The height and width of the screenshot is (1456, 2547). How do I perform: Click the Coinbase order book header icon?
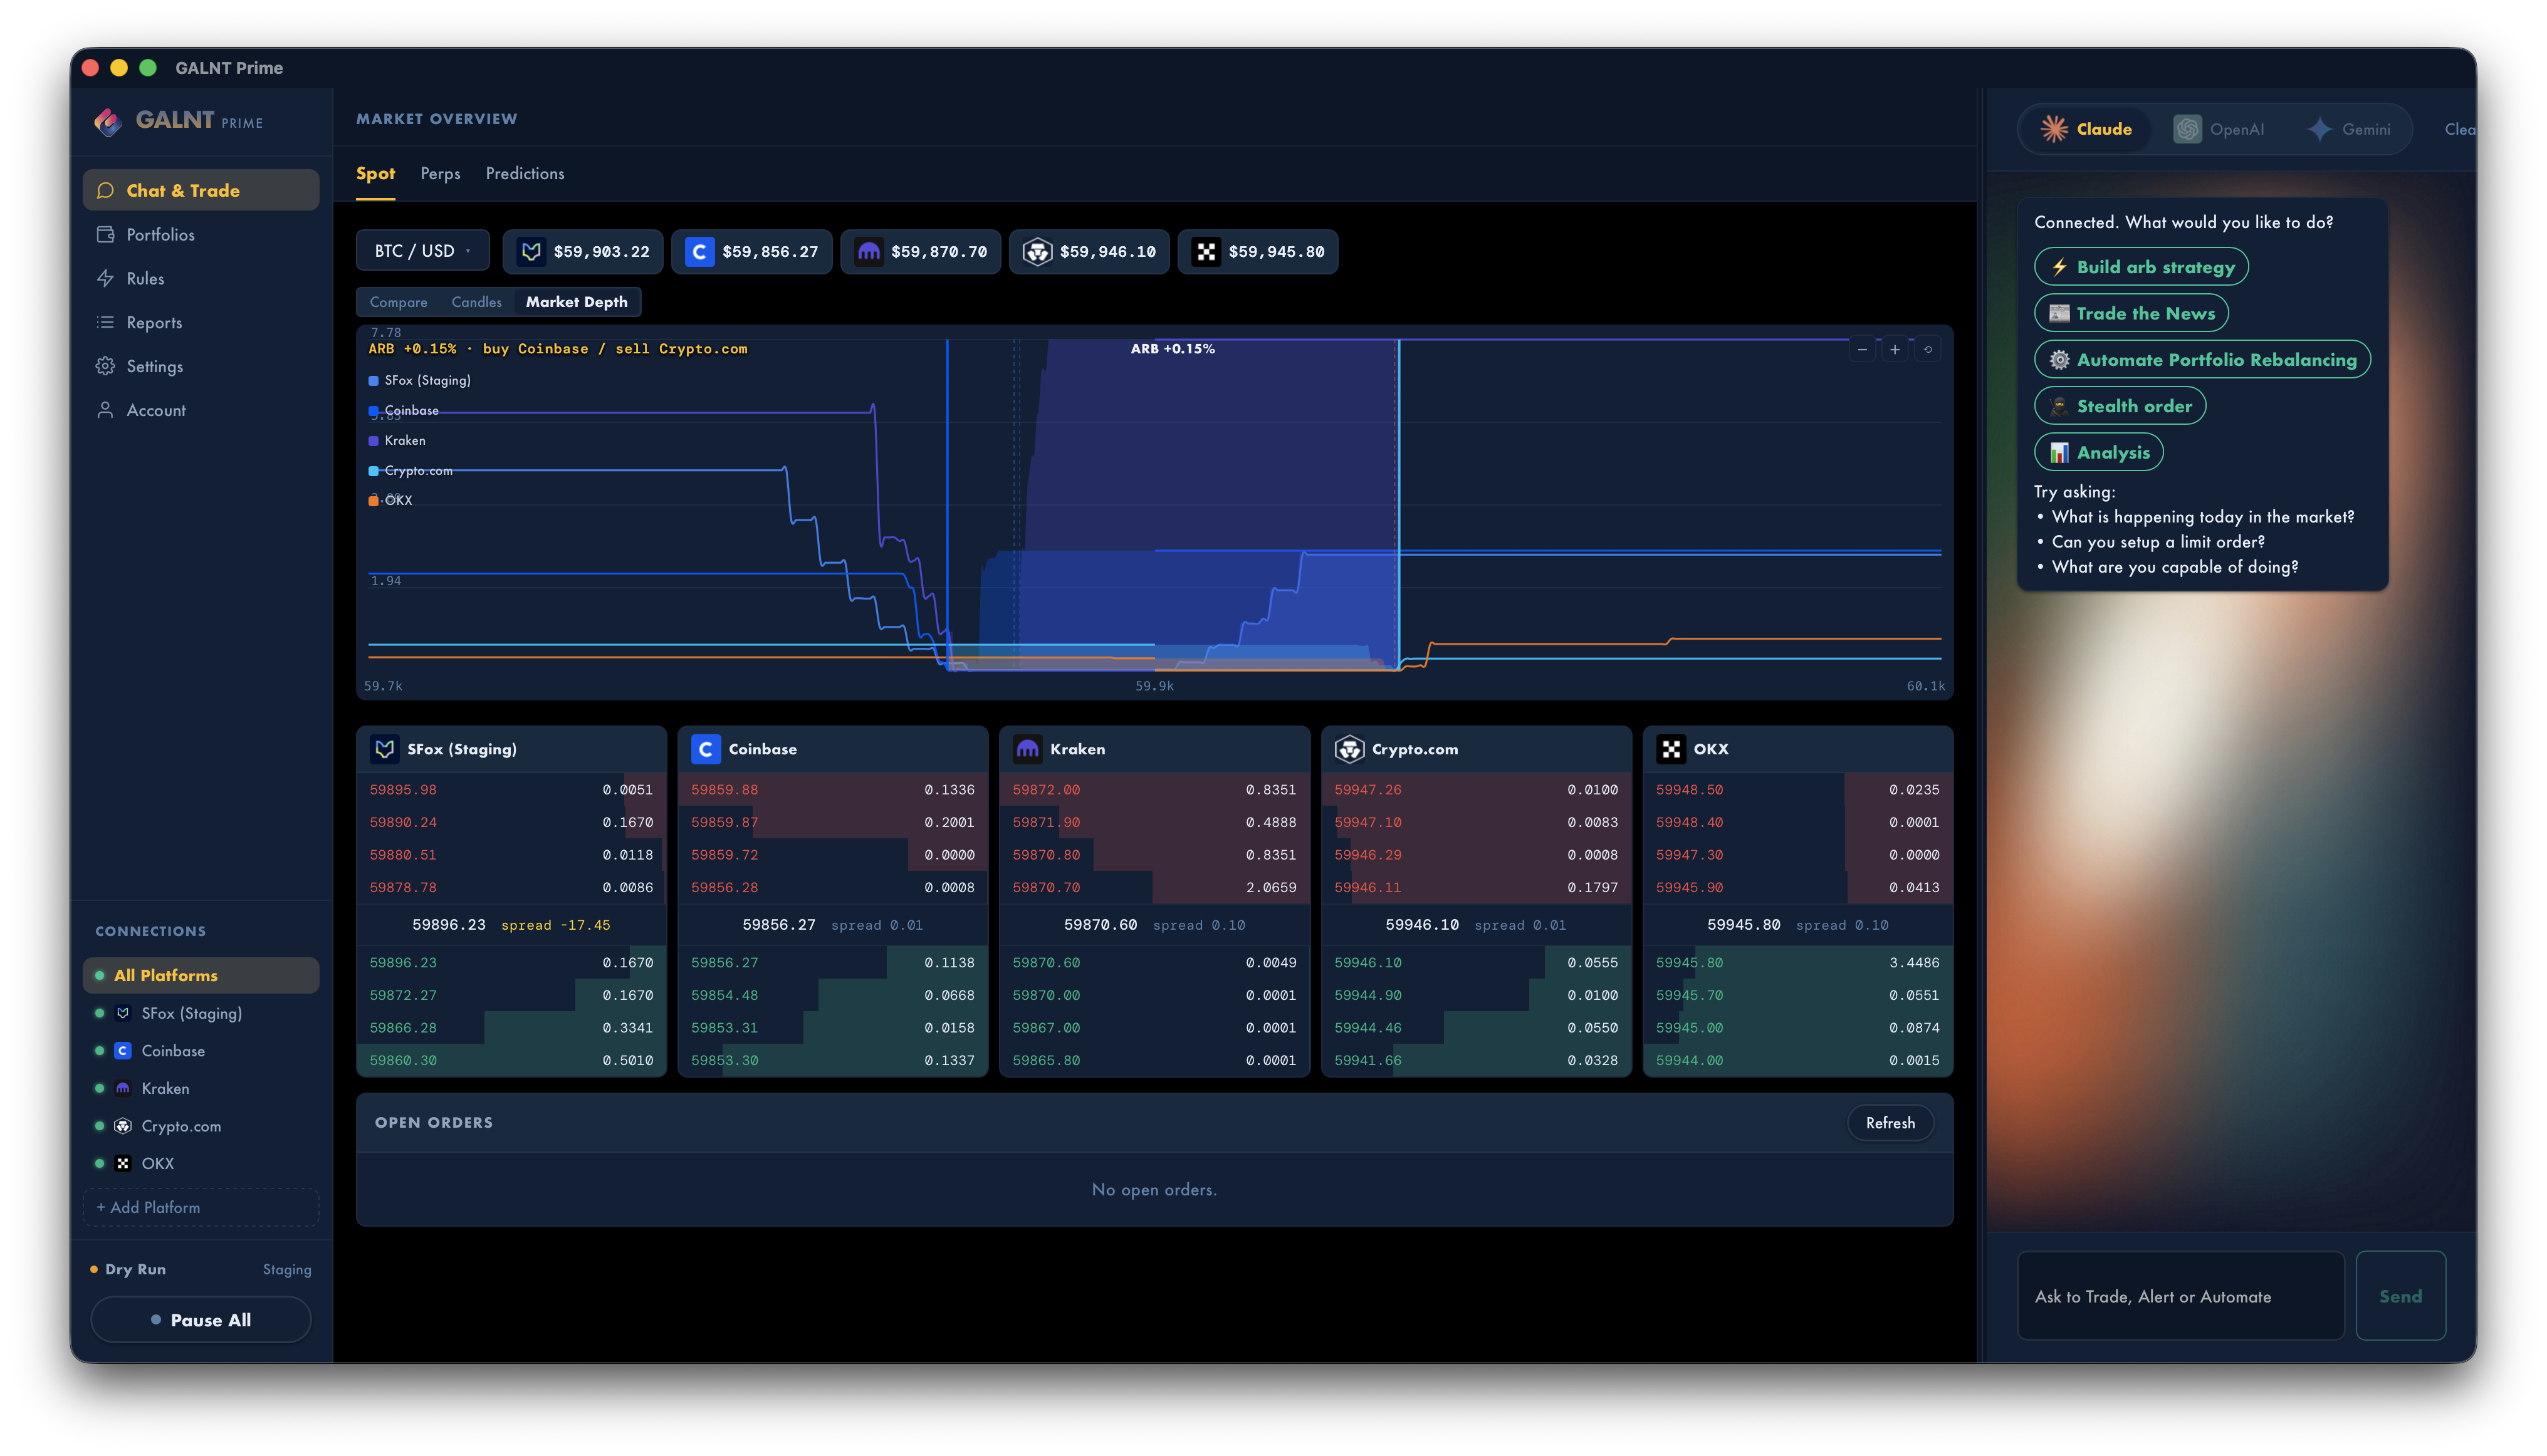click(x=705, y=749)
